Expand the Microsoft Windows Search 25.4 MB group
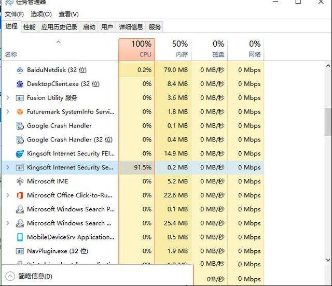 (x=8, y=223)
